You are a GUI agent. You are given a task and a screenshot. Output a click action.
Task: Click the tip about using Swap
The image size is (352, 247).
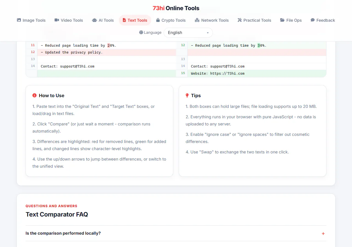(x=237, y=152)
